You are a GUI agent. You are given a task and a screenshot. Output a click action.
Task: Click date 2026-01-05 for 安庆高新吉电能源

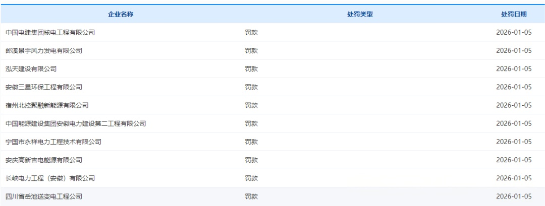514,160
